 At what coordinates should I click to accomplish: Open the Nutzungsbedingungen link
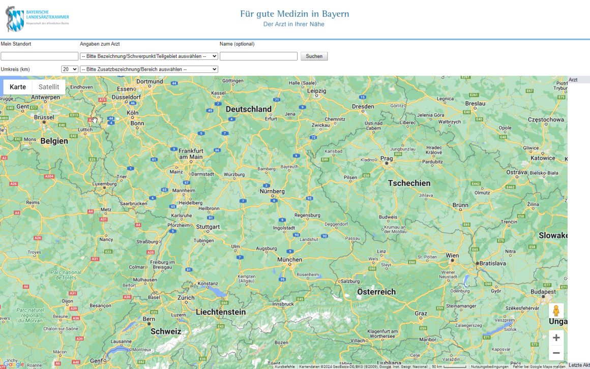click(x=489, y=366)
